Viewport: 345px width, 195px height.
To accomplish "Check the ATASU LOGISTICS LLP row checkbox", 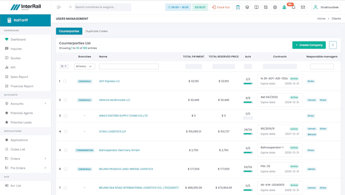I will (65, 132).
